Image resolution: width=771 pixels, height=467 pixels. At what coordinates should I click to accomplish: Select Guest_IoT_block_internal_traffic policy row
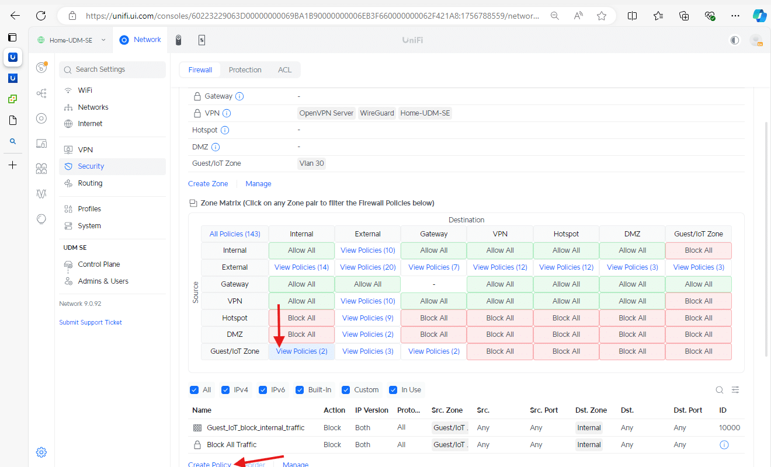[x=466, y=428]
